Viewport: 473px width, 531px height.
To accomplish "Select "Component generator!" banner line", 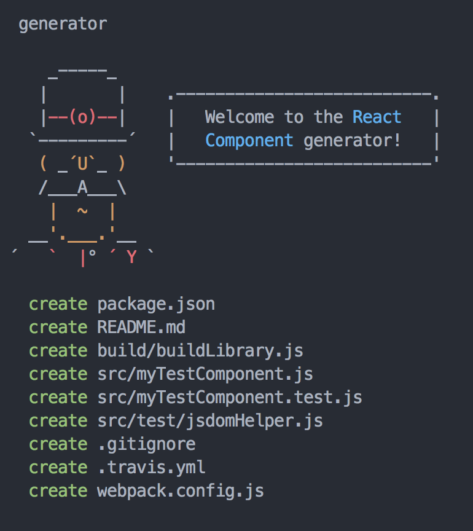I will [x=303, y=141].
